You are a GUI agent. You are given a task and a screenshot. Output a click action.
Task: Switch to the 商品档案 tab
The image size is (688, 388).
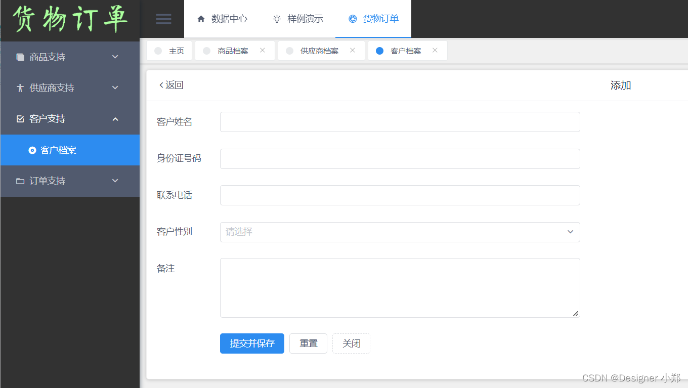point(235,51)
